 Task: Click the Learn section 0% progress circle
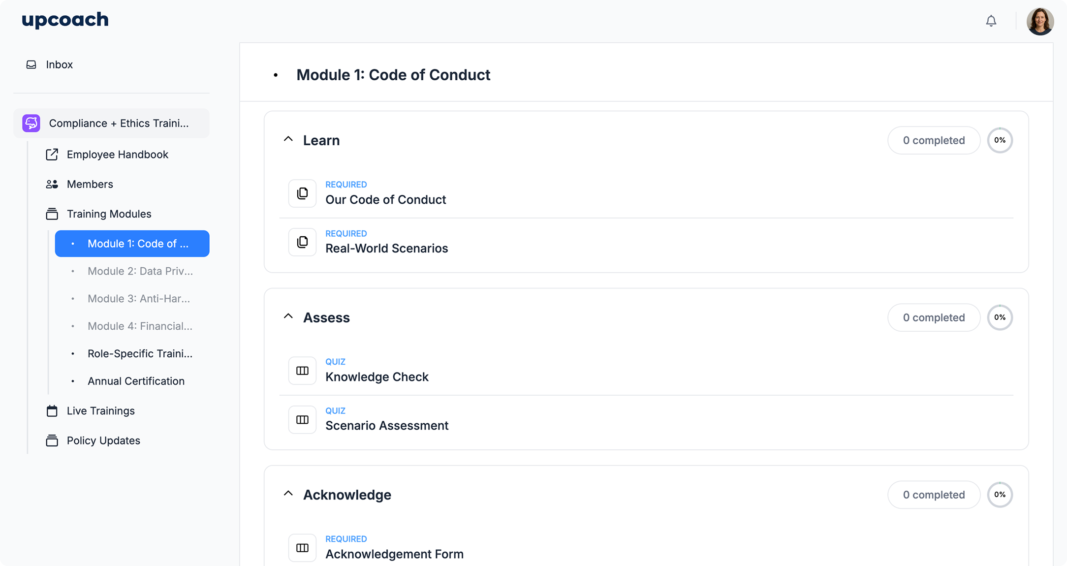(x=1000, y=140)
